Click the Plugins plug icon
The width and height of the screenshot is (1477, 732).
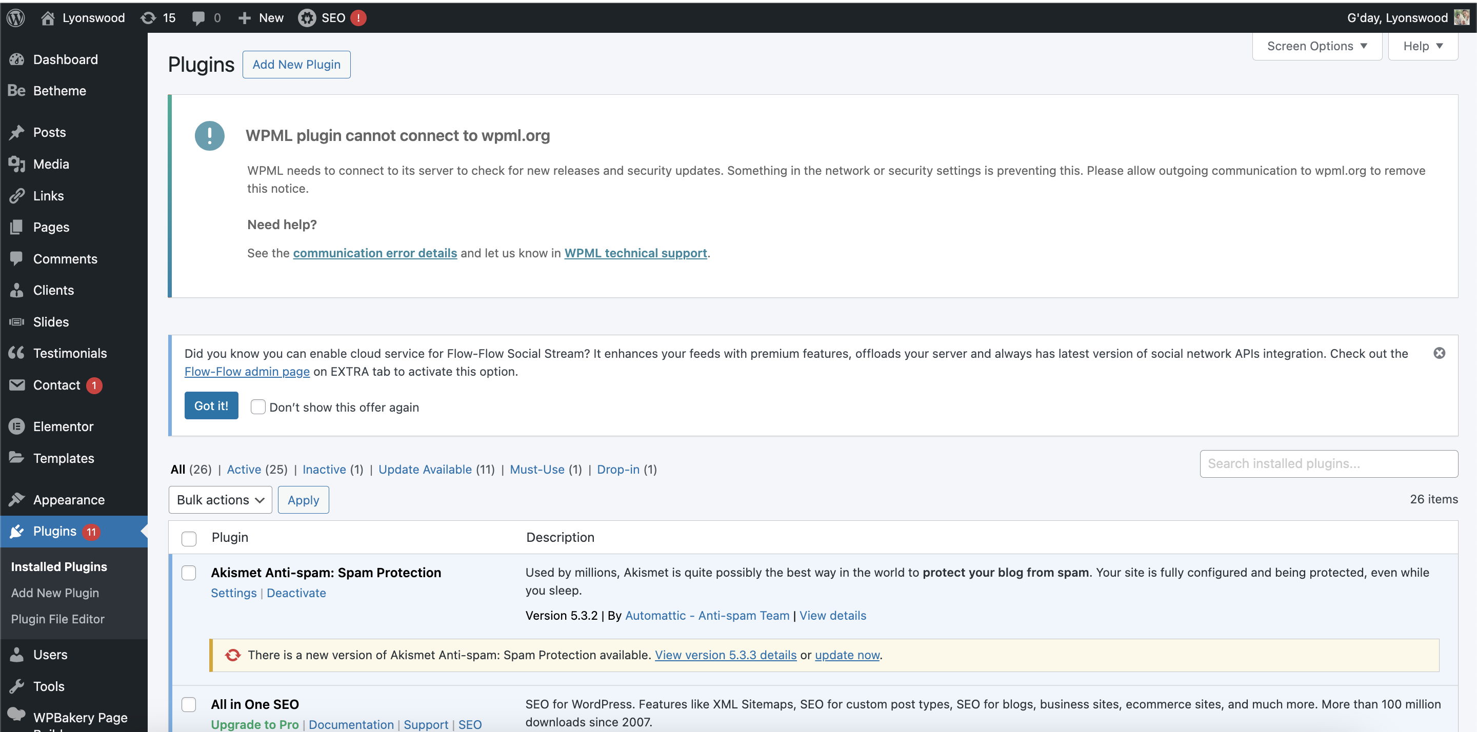point(16,532)
